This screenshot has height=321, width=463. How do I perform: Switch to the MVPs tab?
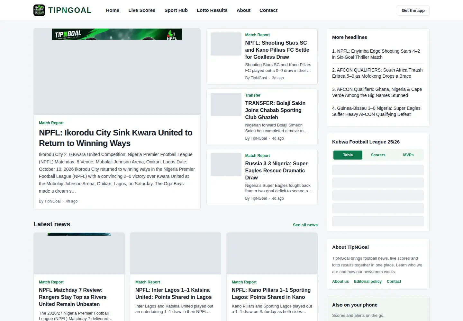[x=408, y=155]
